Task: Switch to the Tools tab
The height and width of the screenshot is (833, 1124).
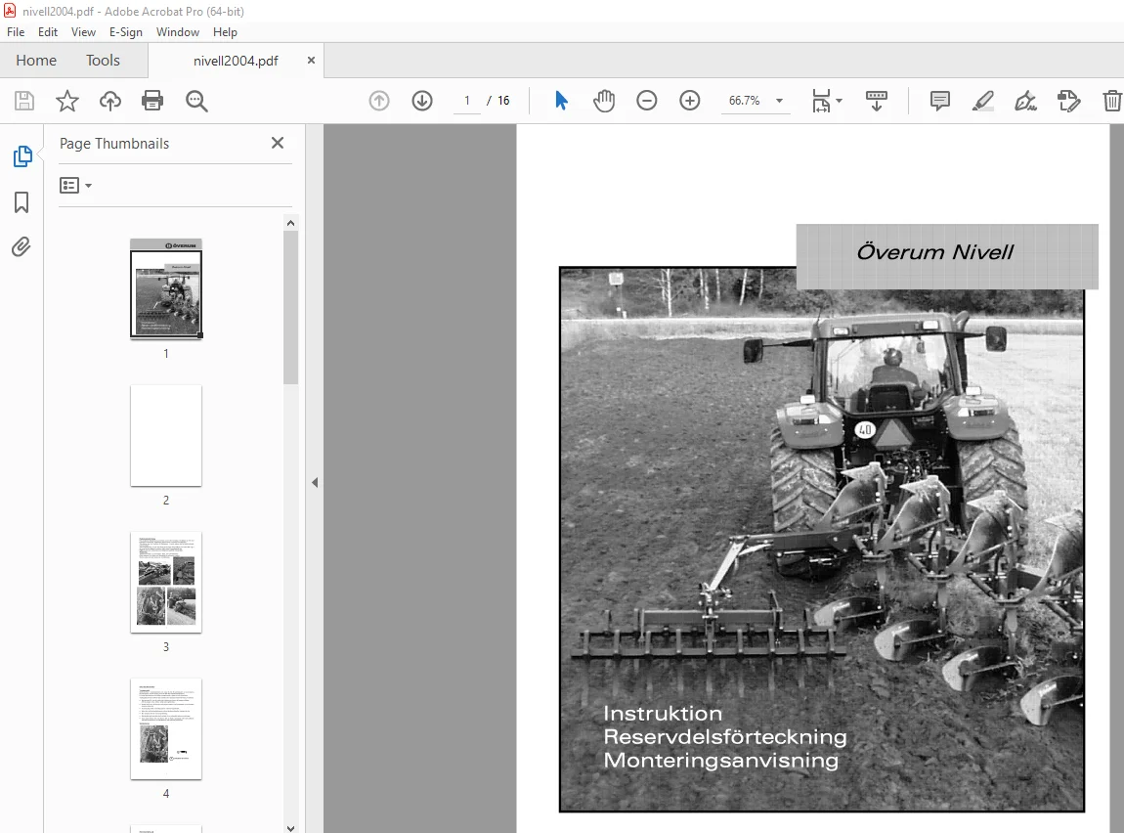Action: pos(103,61)
